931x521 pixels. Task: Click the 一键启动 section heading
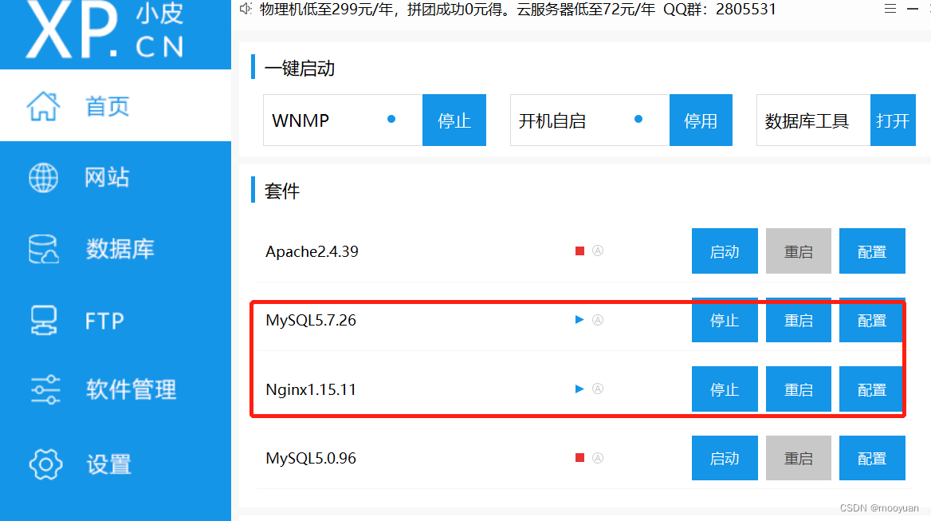coord(299,69)
